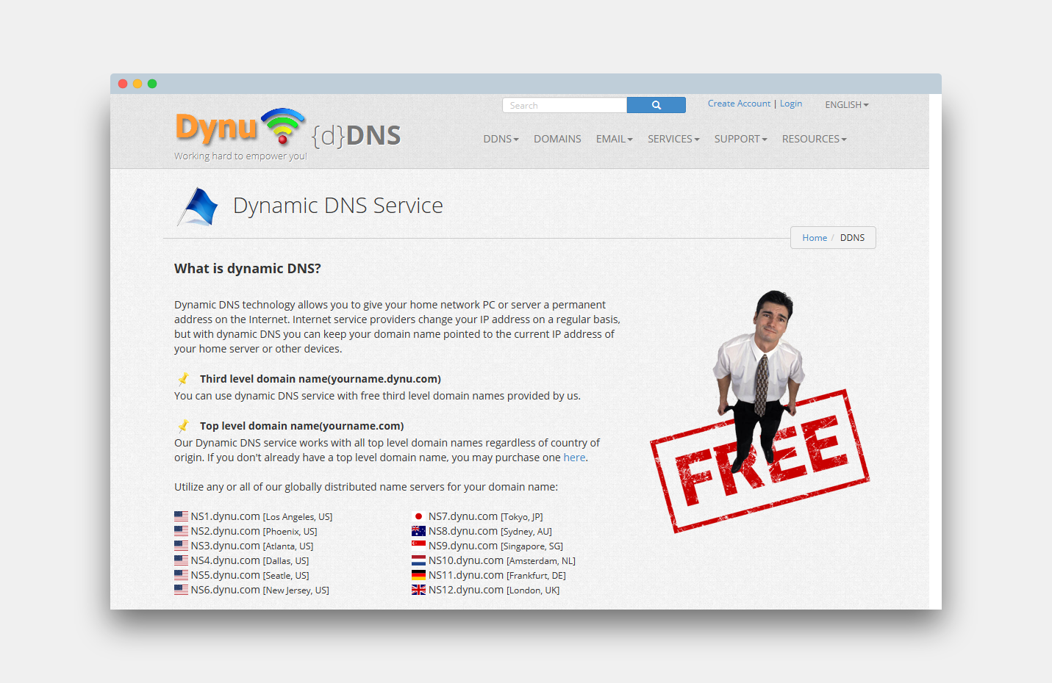Image resolution: width=1052 pixels, height=683 pixels.
Task: Click the 'here' link to purchase a domain
Action: (x=574, y=458)
